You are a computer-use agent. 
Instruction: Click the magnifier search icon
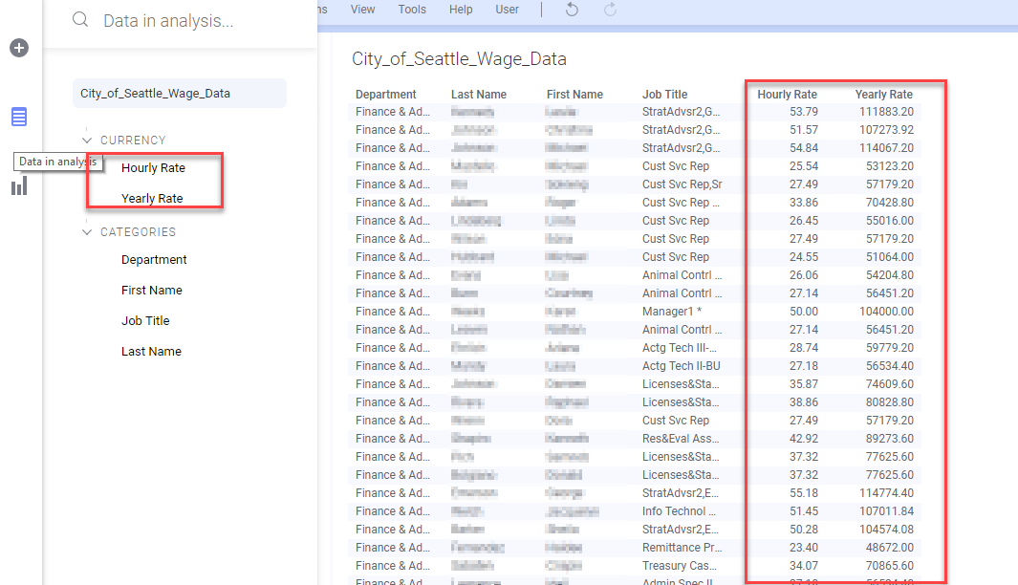pos(81,20)
